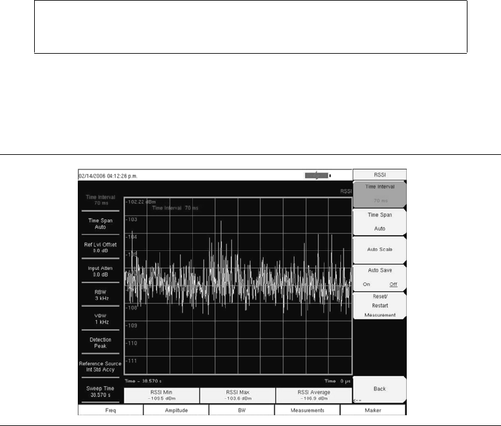Set Auto Save to On
Image resolution: width=501 pixels, height=426 pixels.
pyautogui.click(x=366, y=284)
